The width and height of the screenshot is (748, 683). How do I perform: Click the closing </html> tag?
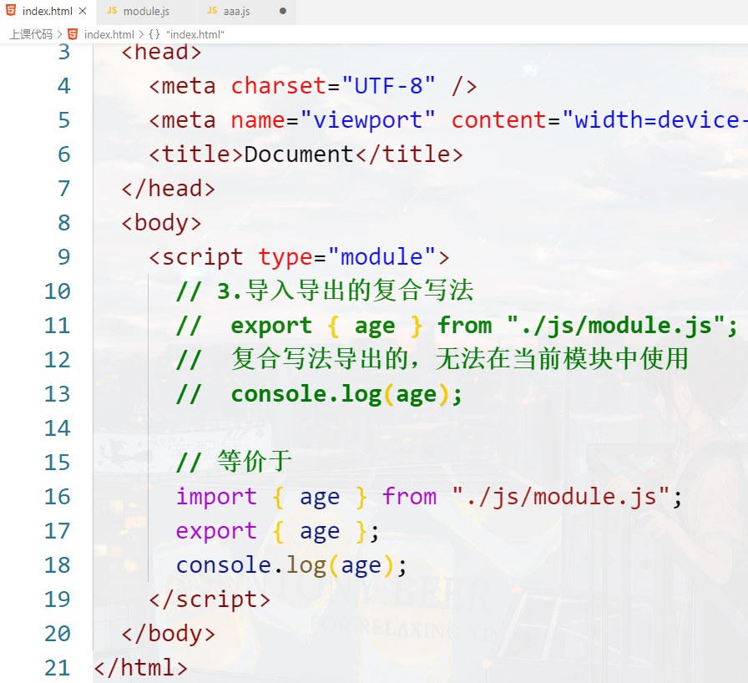(x=141, y=668)
